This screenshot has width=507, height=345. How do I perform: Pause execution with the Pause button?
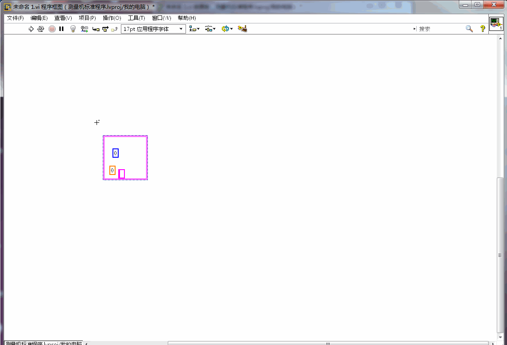pos(62,29)
